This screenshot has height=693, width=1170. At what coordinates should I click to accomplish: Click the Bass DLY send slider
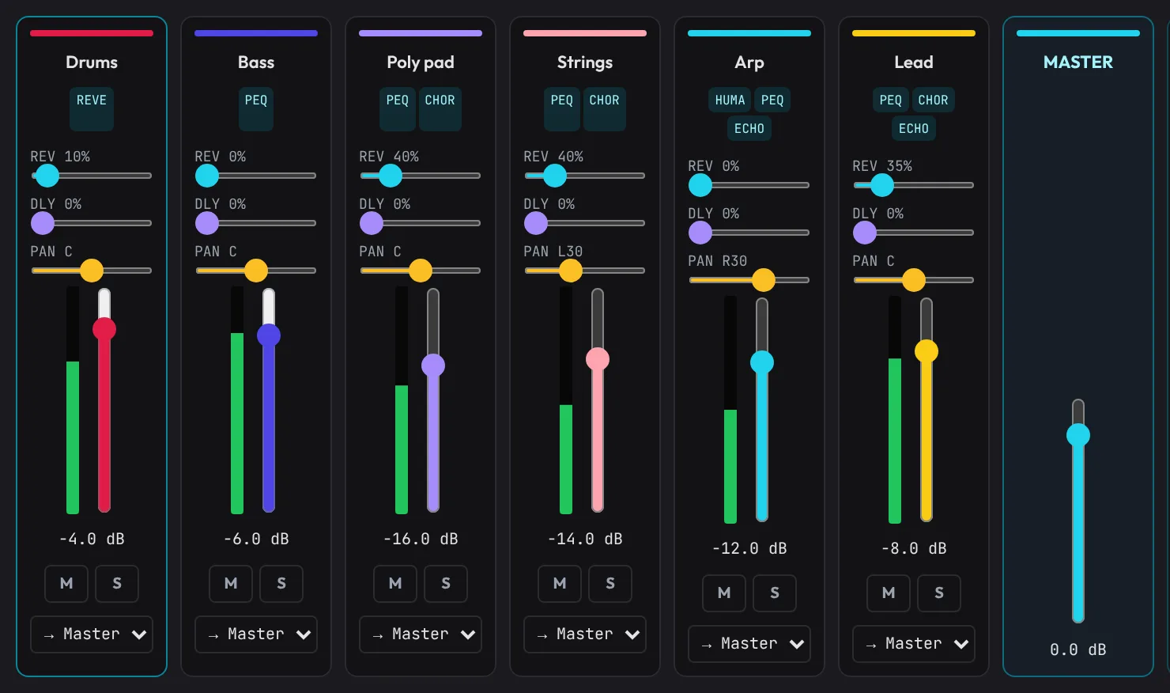pyautogui.click(x=256, y=223)
